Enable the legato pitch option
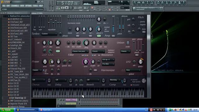Image resolution: width=199 pixels, height=112 pixels. point(142,25)
